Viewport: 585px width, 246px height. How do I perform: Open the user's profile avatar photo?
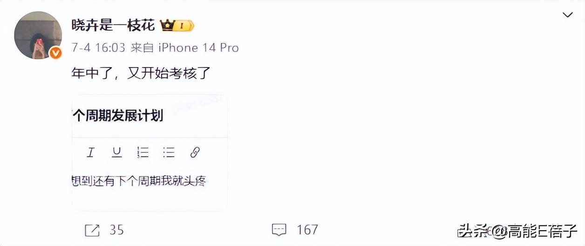(38, 35)
